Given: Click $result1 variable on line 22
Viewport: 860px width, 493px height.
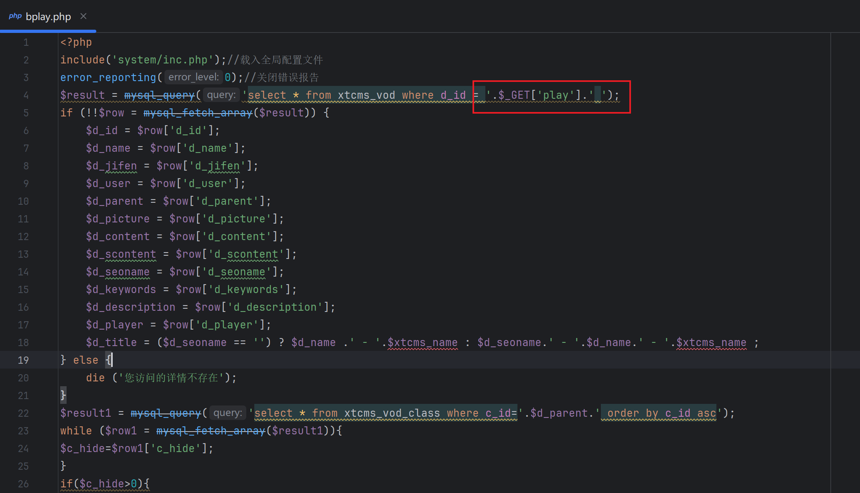Looking at the screenshot, I should 85,413.
